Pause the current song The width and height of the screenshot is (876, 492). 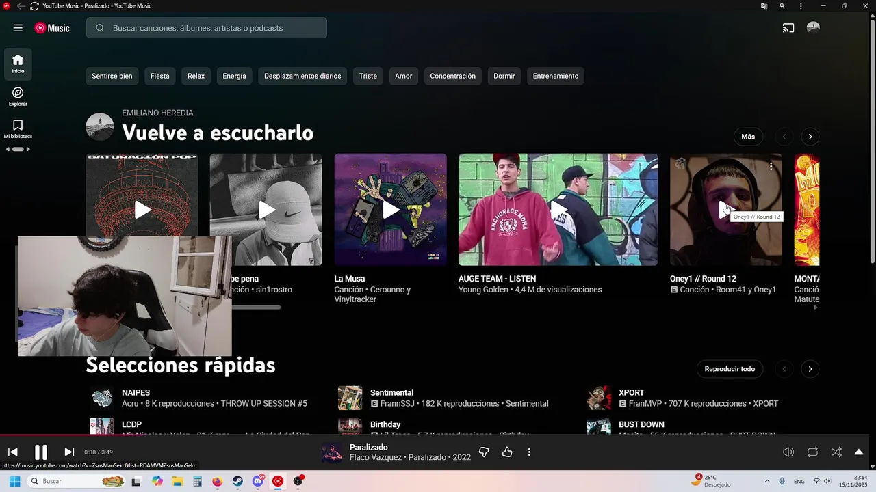[x=41, y=452]
